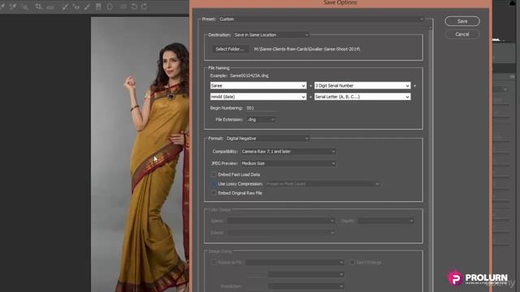Enable Embed Fast Load Data checkbox

pyautogui.click(x=214, y=174)
